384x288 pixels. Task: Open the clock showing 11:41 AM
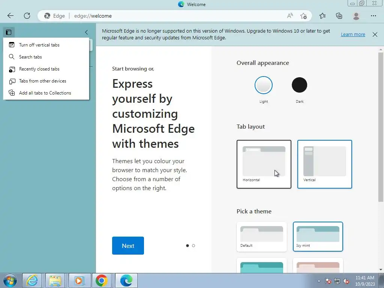click(365, 281)
